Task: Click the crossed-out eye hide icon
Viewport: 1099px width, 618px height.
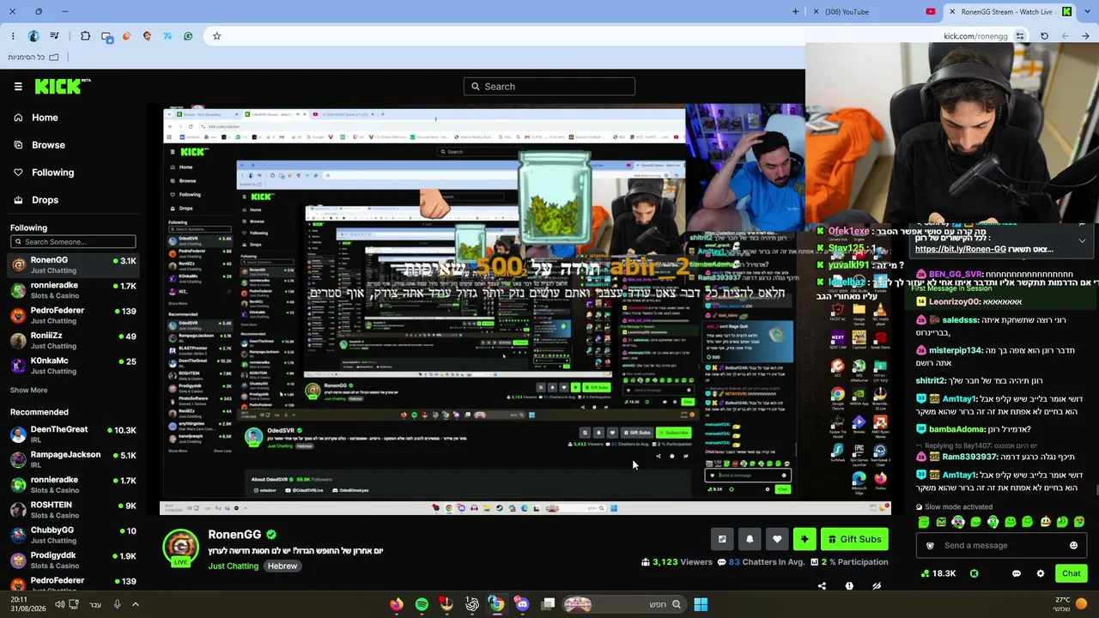Action: pyautogui.click(x=877, y=586)
